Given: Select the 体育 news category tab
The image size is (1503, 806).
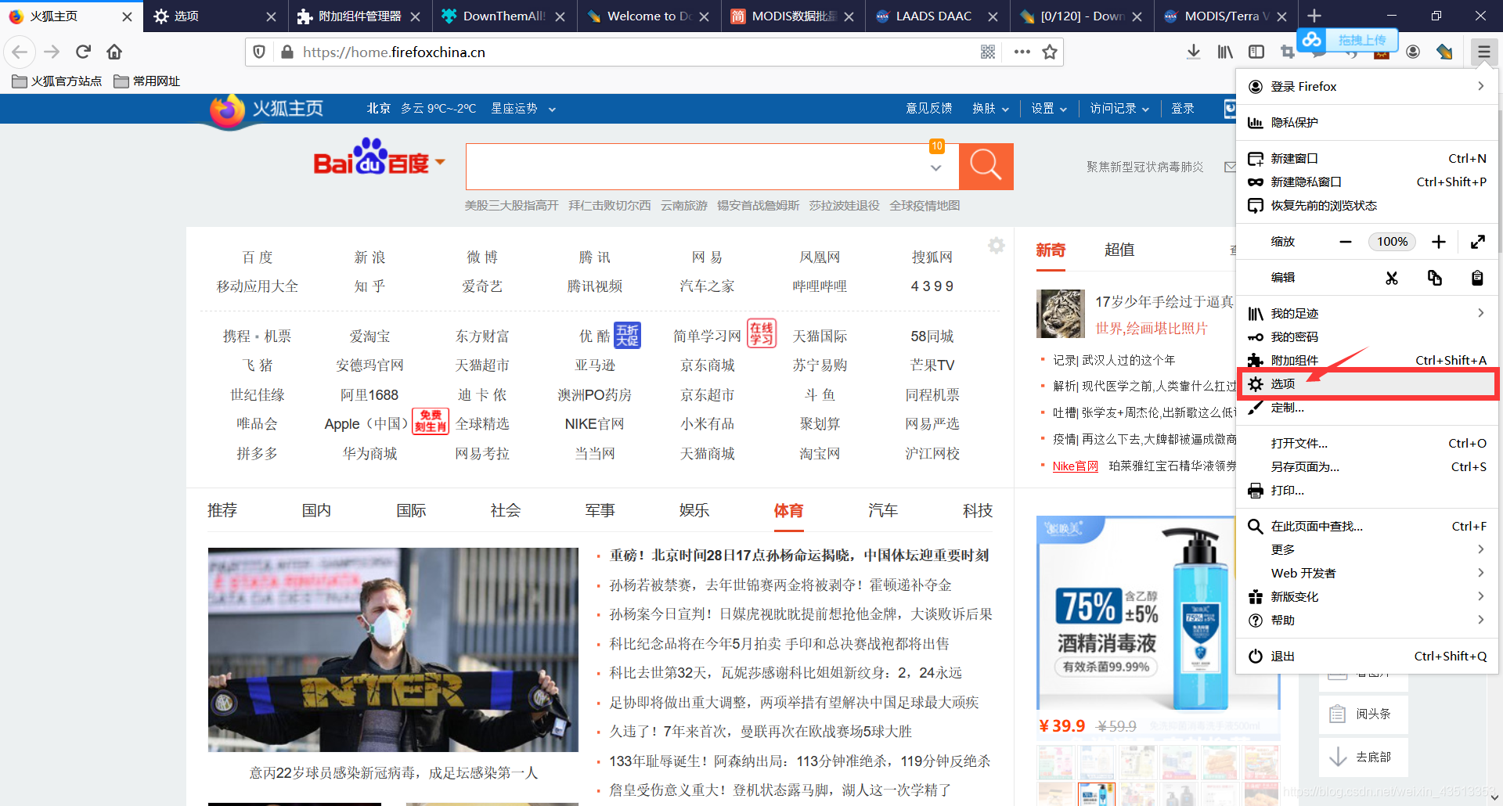Looking at the screenshot, I should [x=788, y=511].
